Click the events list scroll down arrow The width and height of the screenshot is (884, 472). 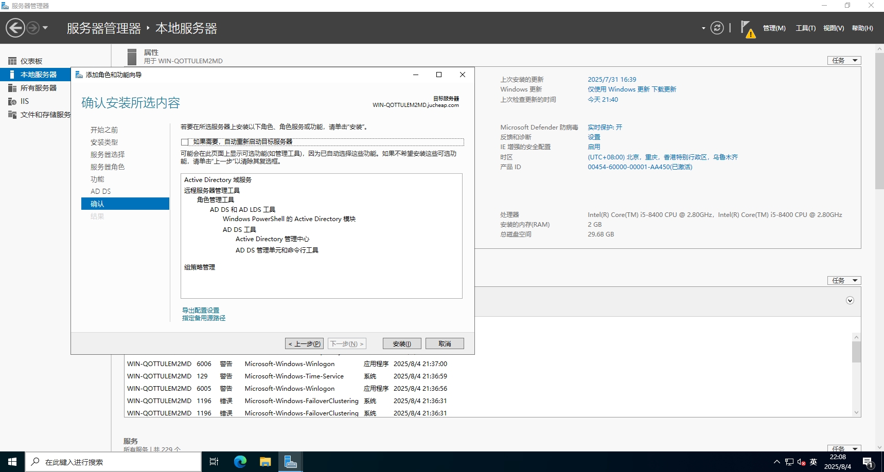(856, 412)
